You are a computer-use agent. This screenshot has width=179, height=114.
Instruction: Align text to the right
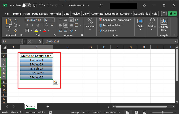(71, 25)
